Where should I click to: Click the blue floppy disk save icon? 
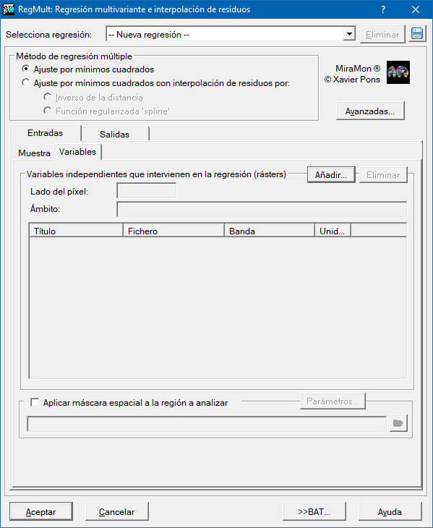pos(417,34)
